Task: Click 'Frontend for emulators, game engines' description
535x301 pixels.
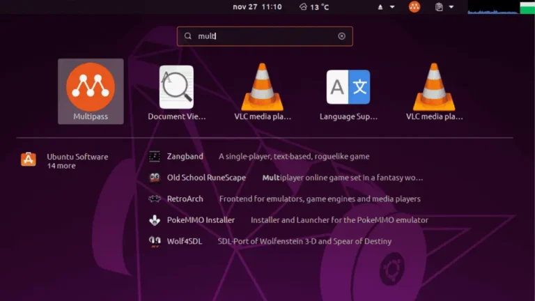Action: pos(320,199)
